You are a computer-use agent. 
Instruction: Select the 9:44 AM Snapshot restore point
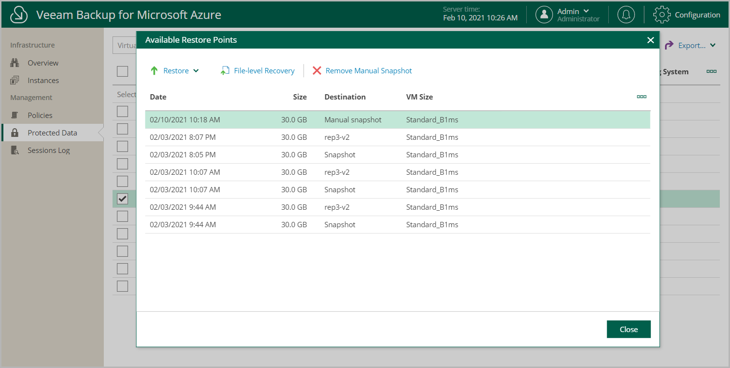(x=398, y=224)
